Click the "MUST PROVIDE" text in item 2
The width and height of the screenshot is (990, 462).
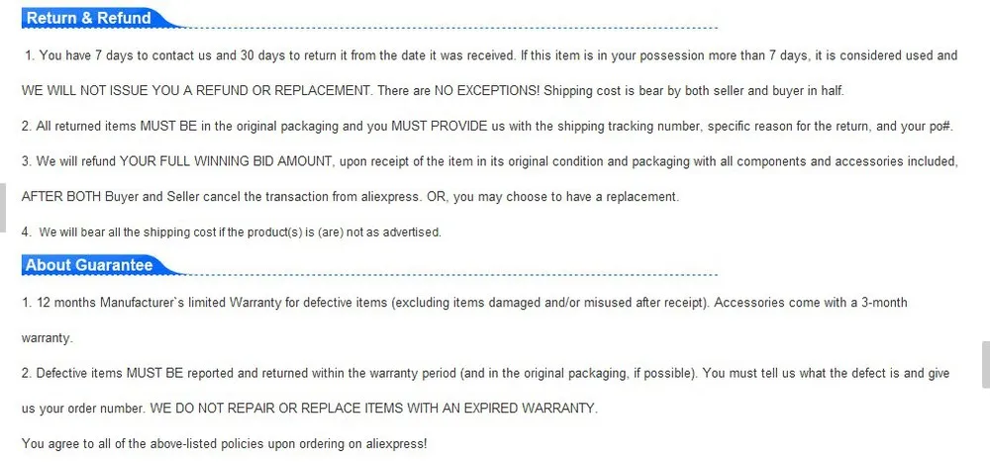click(440, 127)
